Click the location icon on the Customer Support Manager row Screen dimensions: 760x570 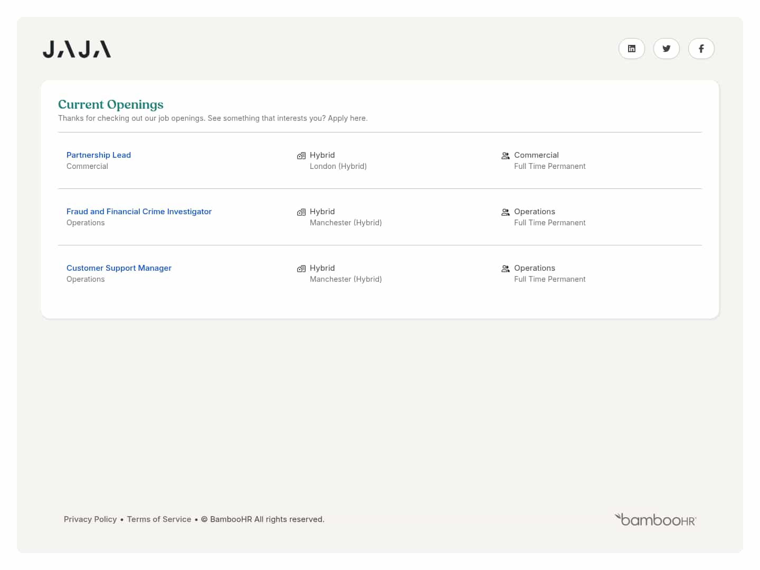pyautogui.click(x=301, y=269)
